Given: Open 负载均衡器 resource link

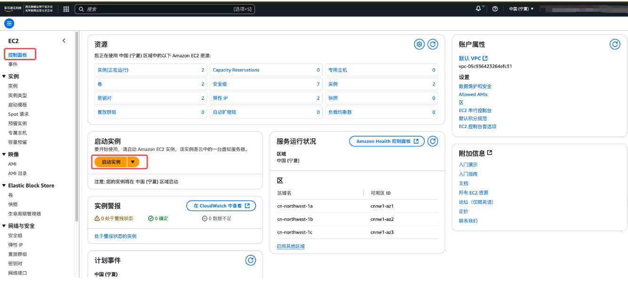Looking at the screenshot, I should coord(340,113).
